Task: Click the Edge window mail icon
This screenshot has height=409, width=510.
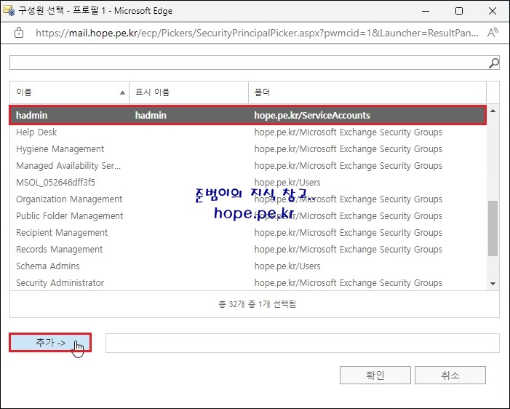Action: [x=9, y=10]
